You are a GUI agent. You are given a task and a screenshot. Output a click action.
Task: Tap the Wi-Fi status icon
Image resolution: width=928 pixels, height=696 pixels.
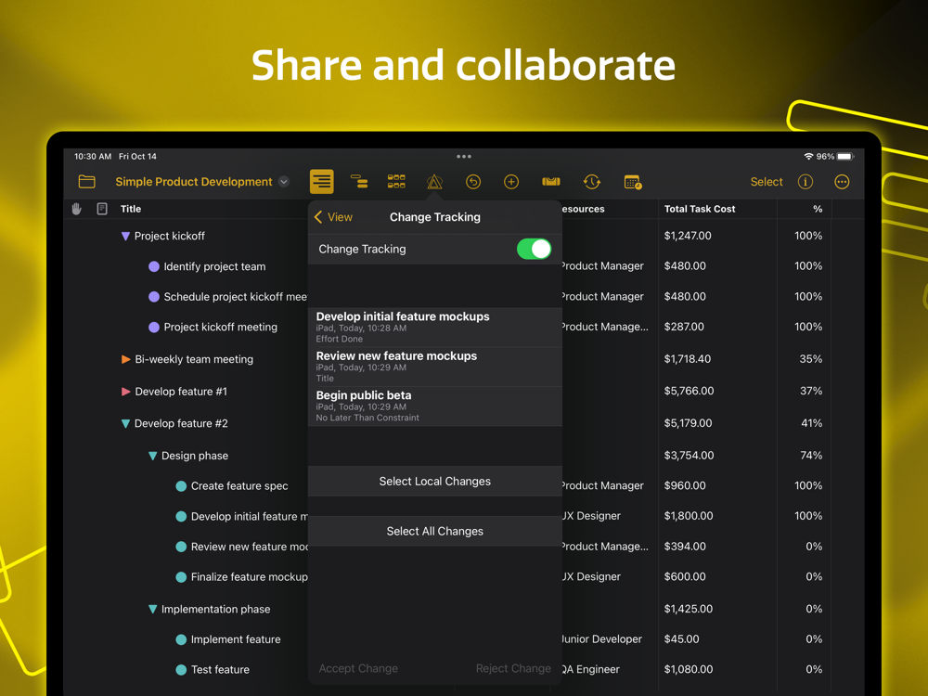(x=808, y=156)
